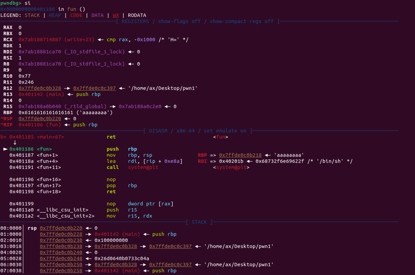415x275 pixels.
Task: Click the R15 _rtld_global address value
Action: click(41, 106)
